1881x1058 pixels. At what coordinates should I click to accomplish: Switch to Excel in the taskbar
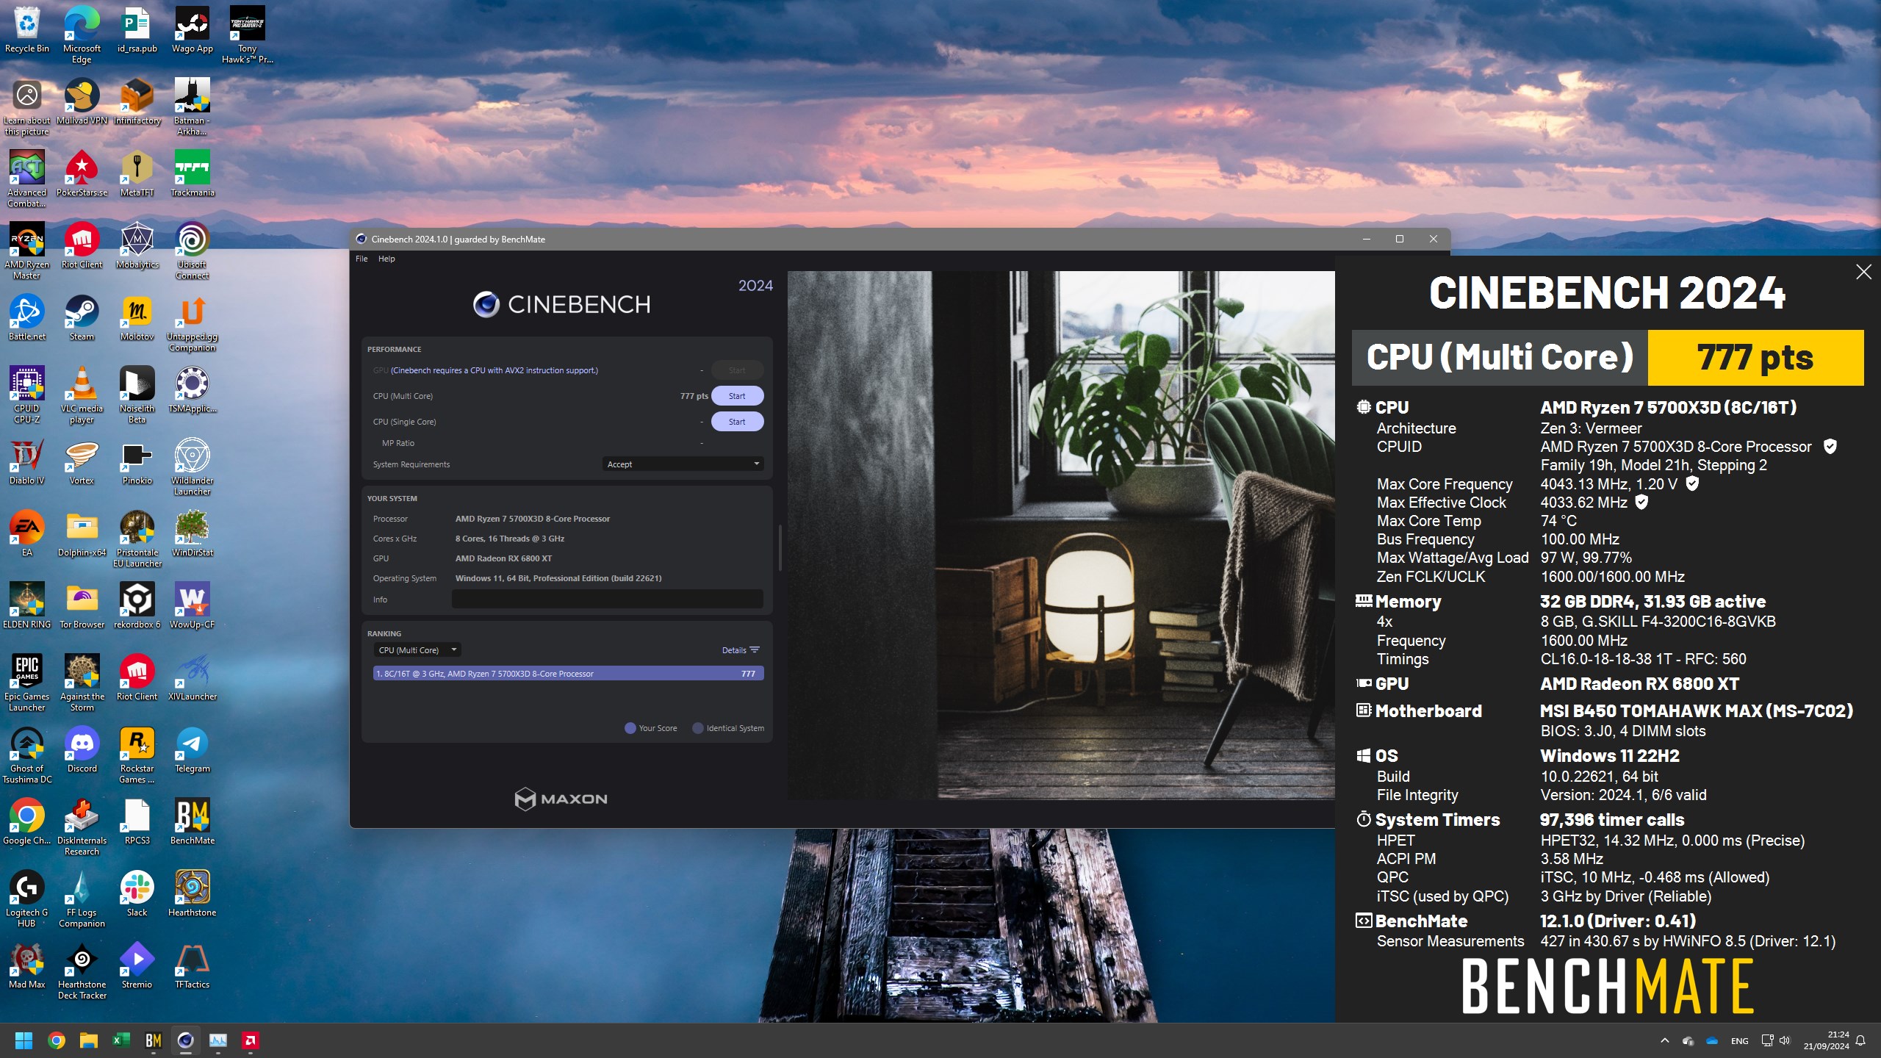[x=121, y=1040]
